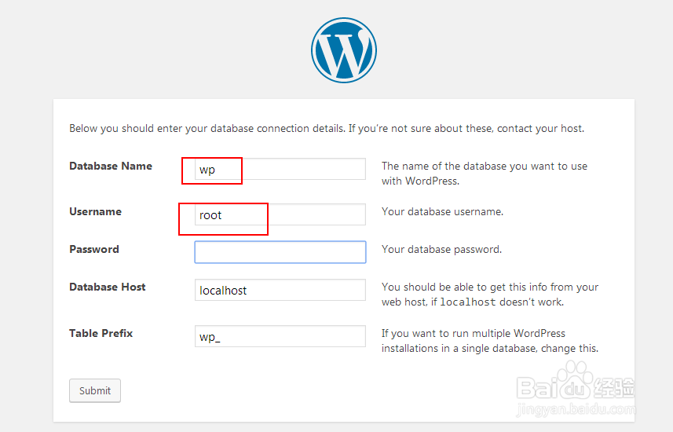673x432 pixels.
Task: Click the 'Username' label
Action: pyautogui.click(x=95, y=212)
